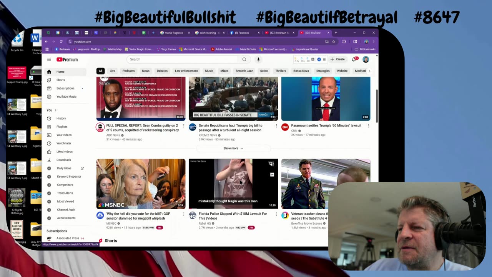This screenshot has height=277, width=492.
Task: Click the search magnifier button
Action: click(244, 59)
